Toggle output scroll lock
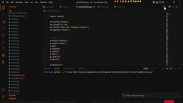Image resolution: width=183 pixels, height=103 pixels. click(171, 68)
